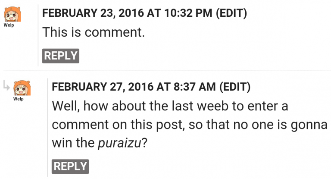Click the reply-thread arrow beside the nested comment

(x=6, y=86)
